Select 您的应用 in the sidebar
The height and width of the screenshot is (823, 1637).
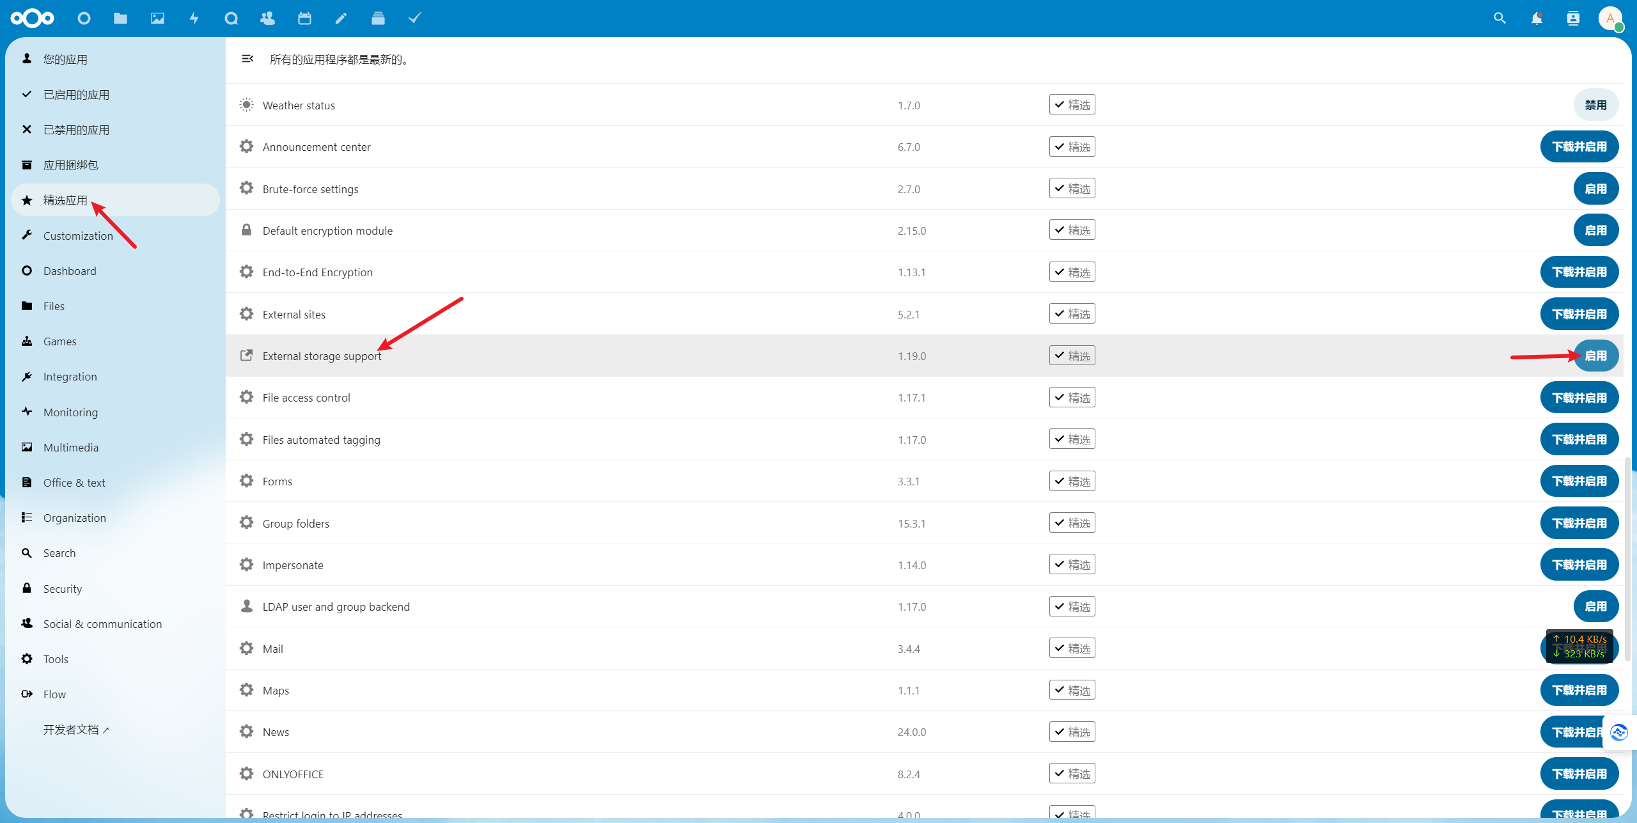(x=115, y=59)
